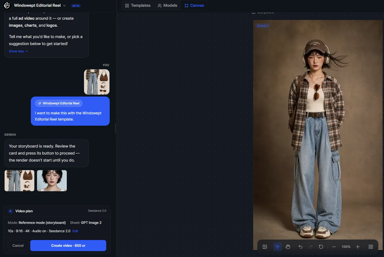
Task: Click the 100% zoom level value
Action: point(346,247)
